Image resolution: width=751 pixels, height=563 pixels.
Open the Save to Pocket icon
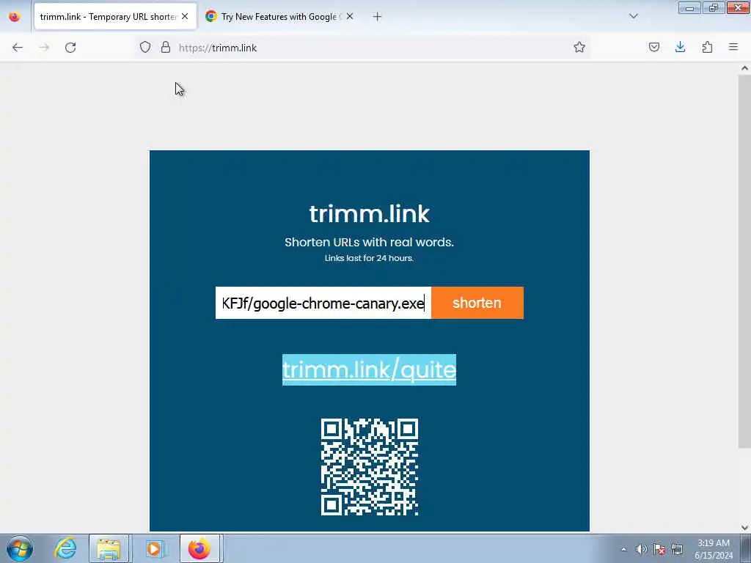tap(654, 47)
